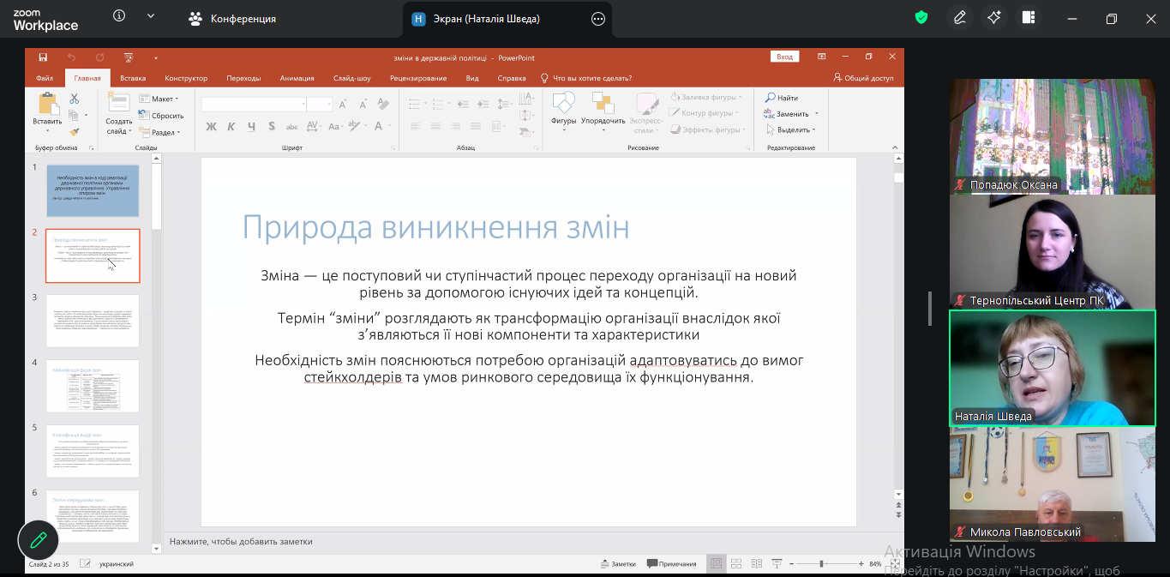Screen dimensions: 1170x577
Task: Click the green floating pen button
Action: [x=38, y=540]
